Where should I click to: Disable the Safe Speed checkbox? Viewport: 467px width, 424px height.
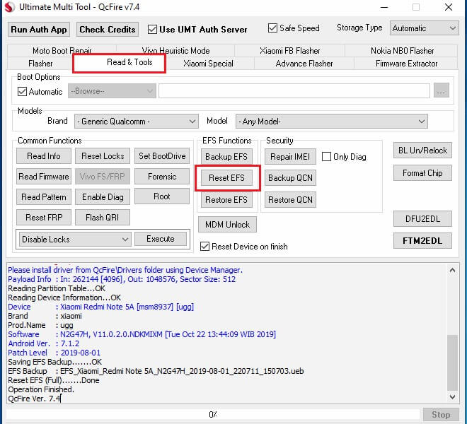point(272,28)
